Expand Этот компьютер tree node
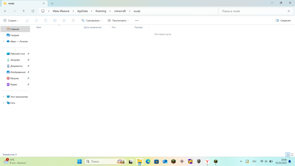This screenshot has width=295, height=166. [x=3, y=97]
